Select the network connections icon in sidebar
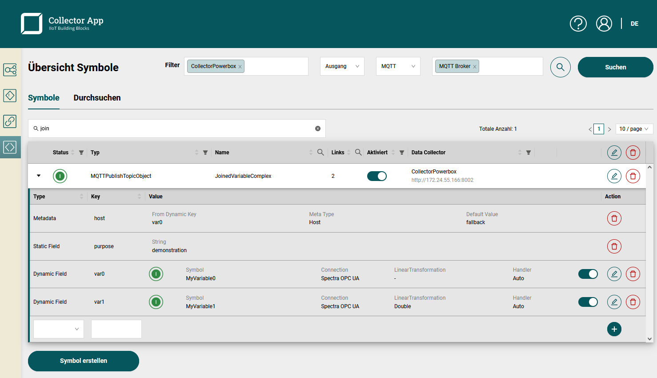This screenshot has width=657, height=378. point(10,70)
